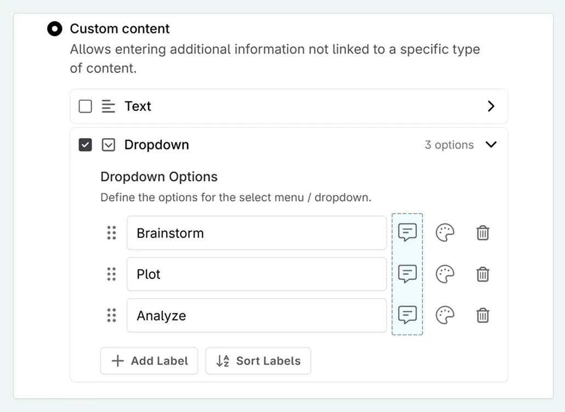Grab the drag handle beside Brainstorm

pyautogui.click(x=112, y=232)
